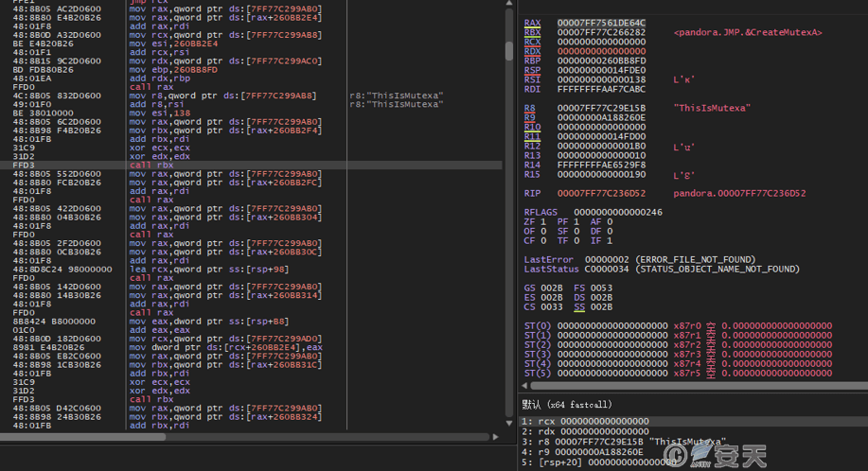
Task: Select argument 1 rcx row in call panel
Action: [585, 421]
